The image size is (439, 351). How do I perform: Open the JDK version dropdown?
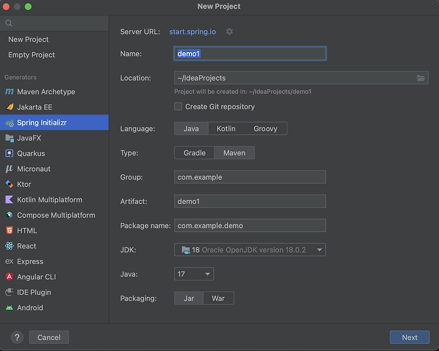pyautogui.click(x=250, y=250)
